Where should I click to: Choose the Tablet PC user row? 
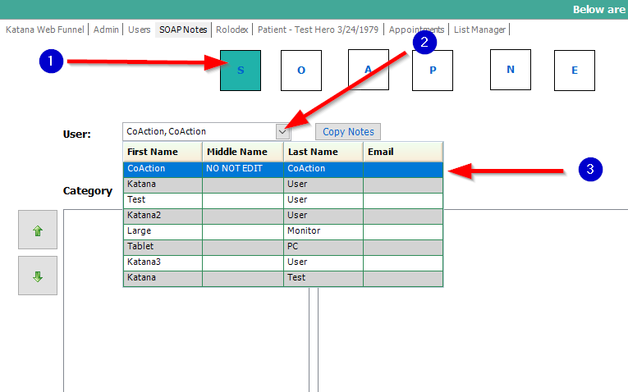pyautogui.click(x=283, y=247)
